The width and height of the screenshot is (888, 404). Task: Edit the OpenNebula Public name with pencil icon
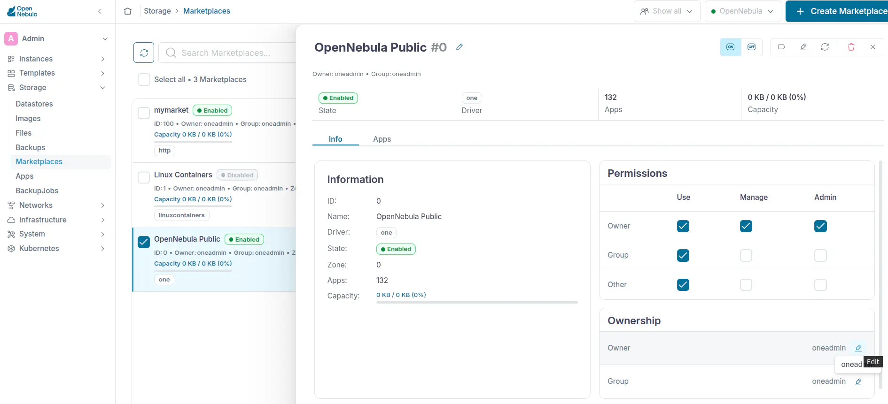tap(460, 47)
